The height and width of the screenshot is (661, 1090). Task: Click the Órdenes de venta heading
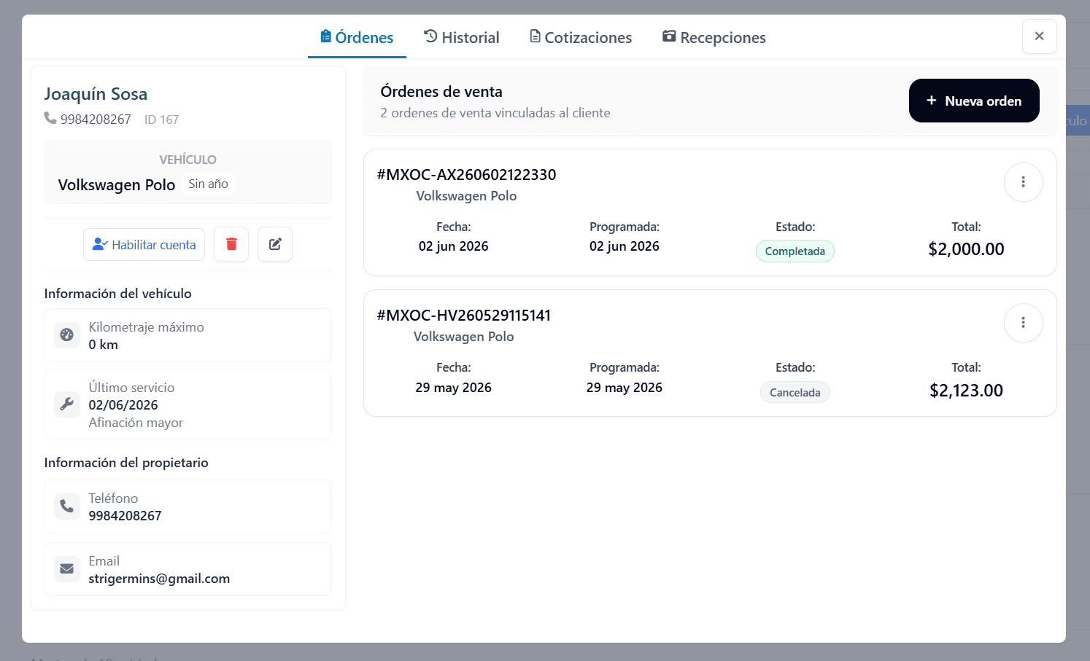point(441,92)
